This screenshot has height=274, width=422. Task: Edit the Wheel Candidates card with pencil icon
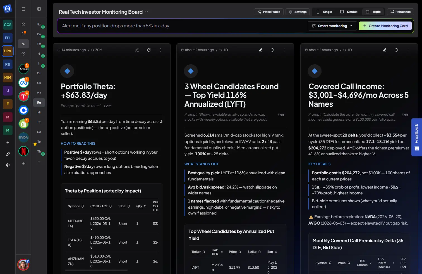pos(261,50)
